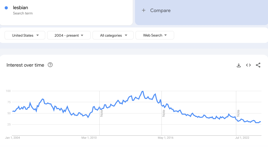Click the Compare label to add a term

(160, 10)
